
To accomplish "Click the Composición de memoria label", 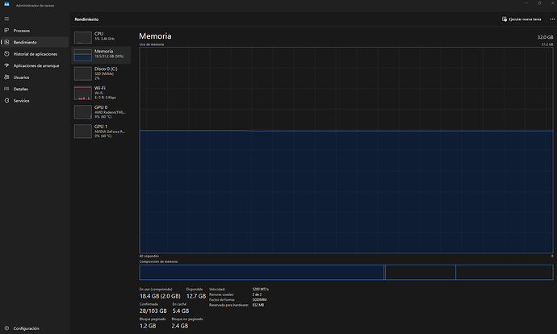I will pos(158,261).
